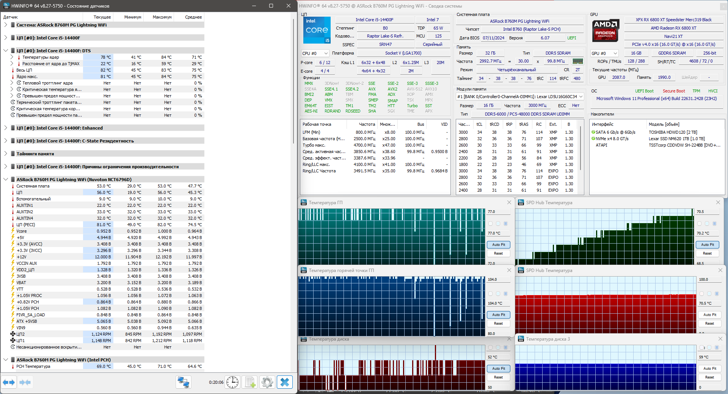This screenshot has width=728, height=394.
Task: Open the GPU #0 selector dropdown
Action: coord(604,53)
